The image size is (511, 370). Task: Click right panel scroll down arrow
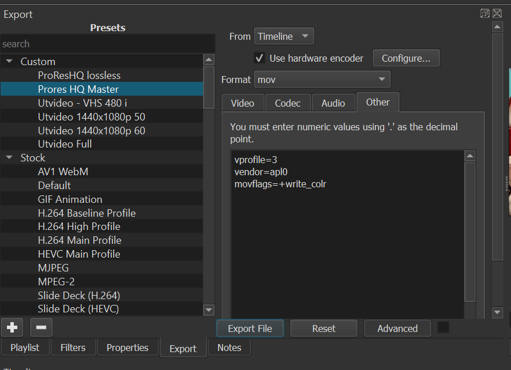pyautogui.click(x=497, y=312)
